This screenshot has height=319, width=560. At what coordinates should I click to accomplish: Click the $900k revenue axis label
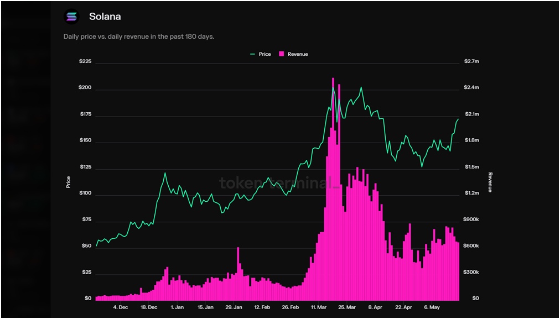(471, 220)
